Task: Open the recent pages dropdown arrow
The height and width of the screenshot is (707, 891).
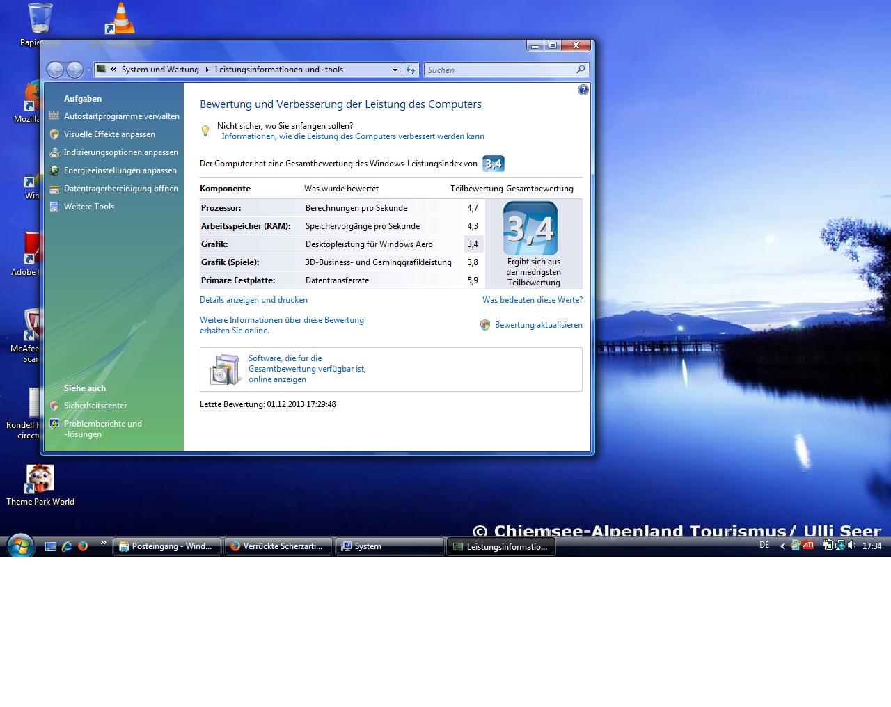Action: point(88,70)
